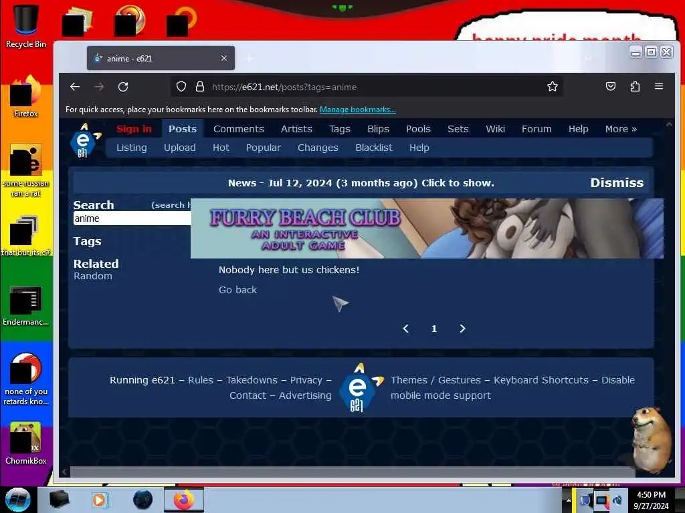The width and height of the screenshot is (685, 513).
Task: Open Comments navigation item
Action: [x=239, y=129]
